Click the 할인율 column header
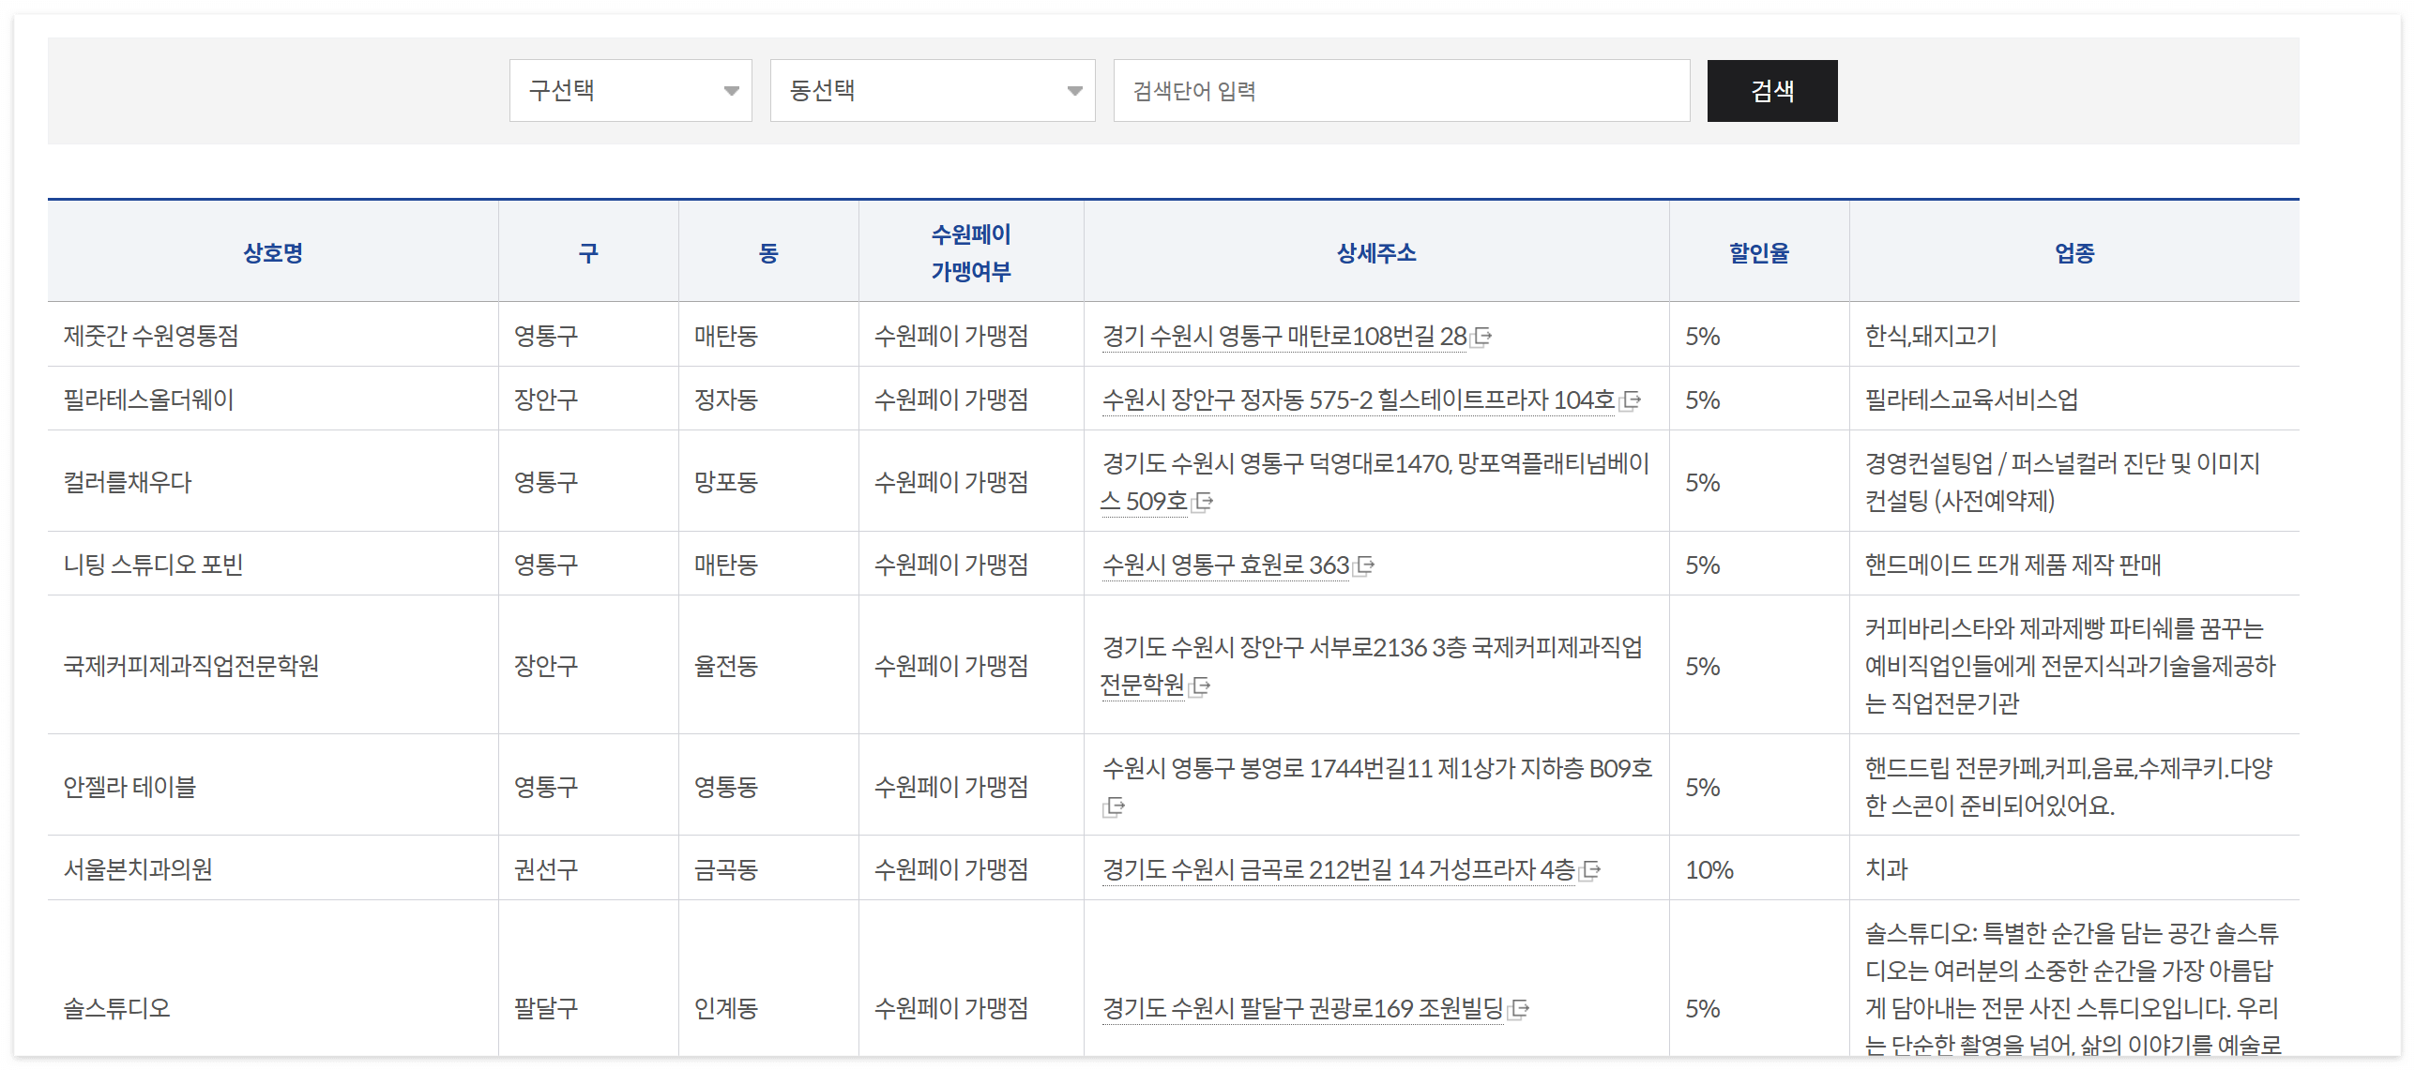This screenshot has width=2415, height=1070. click(x=1760, y=252)
